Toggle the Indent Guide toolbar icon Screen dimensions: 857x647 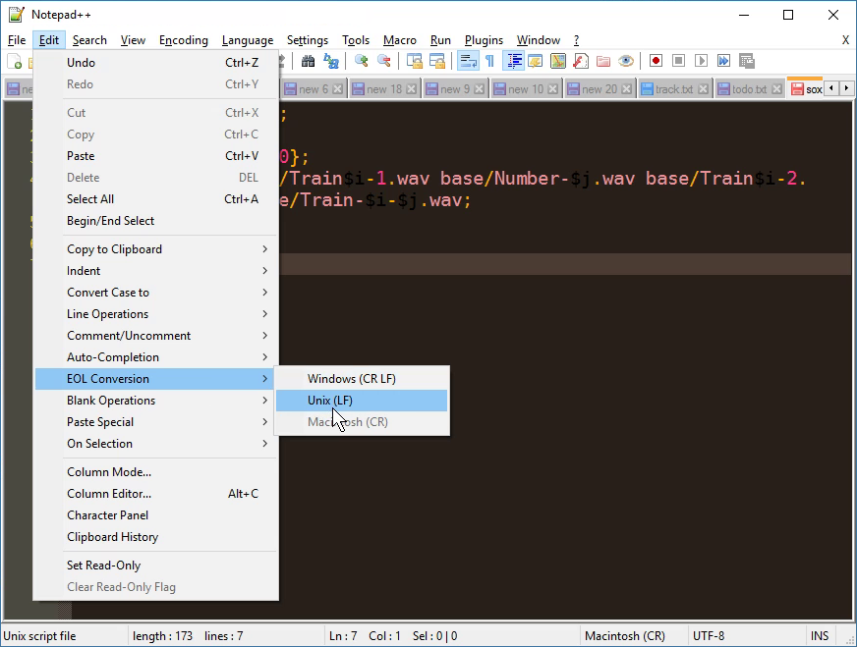(514, 61)
